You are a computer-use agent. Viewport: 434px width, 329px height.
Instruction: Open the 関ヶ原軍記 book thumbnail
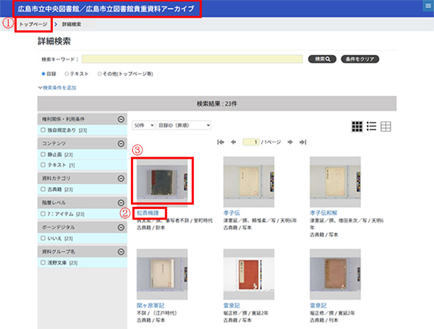[162, 274]
